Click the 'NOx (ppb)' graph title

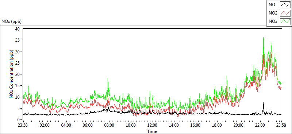[11, 21]
